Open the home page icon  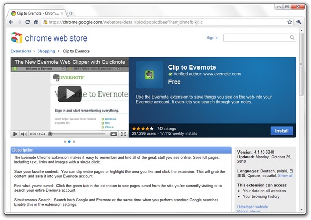36,22
